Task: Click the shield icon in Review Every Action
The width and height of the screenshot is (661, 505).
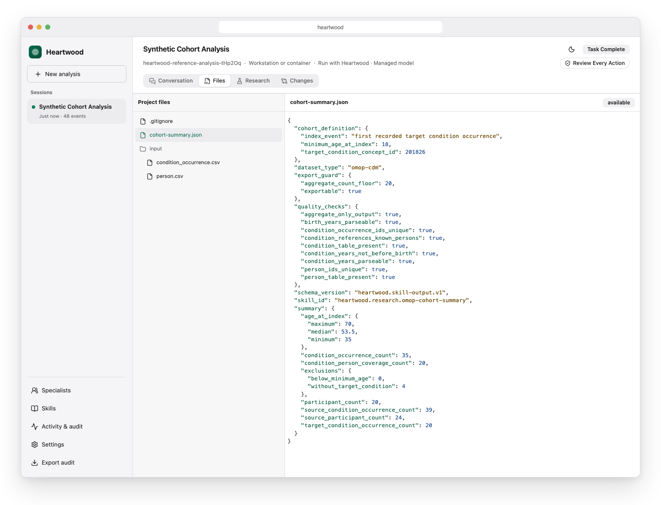Action: click(x=568, y=63)
